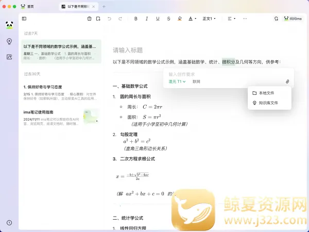Click the Pythagorean formula a² + b² = c²
Viewport: 309px width, 232px height.
pos(137,141)
